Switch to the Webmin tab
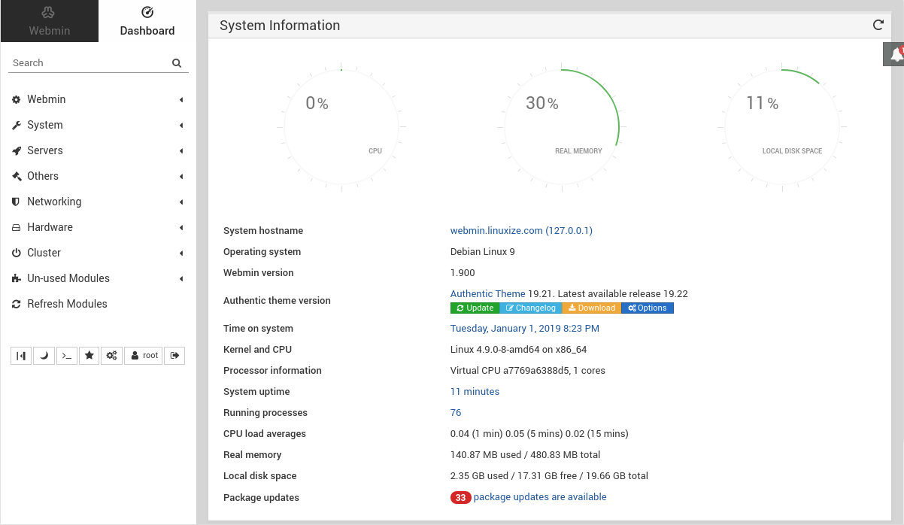 50,21
